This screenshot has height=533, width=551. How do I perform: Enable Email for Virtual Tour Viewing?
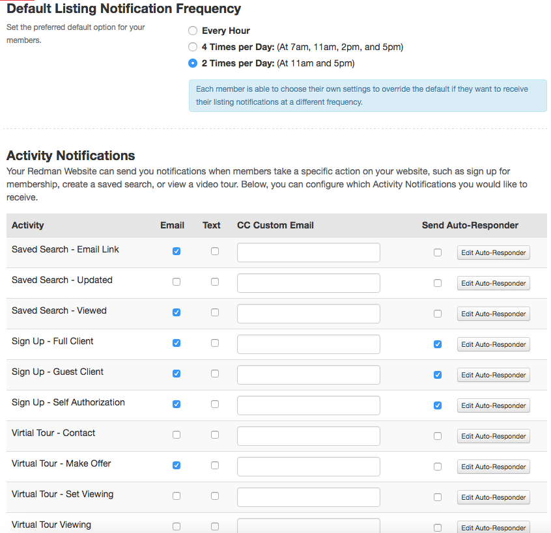[177, 526]
